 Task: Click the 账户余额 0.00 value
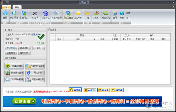coord(18,43)
